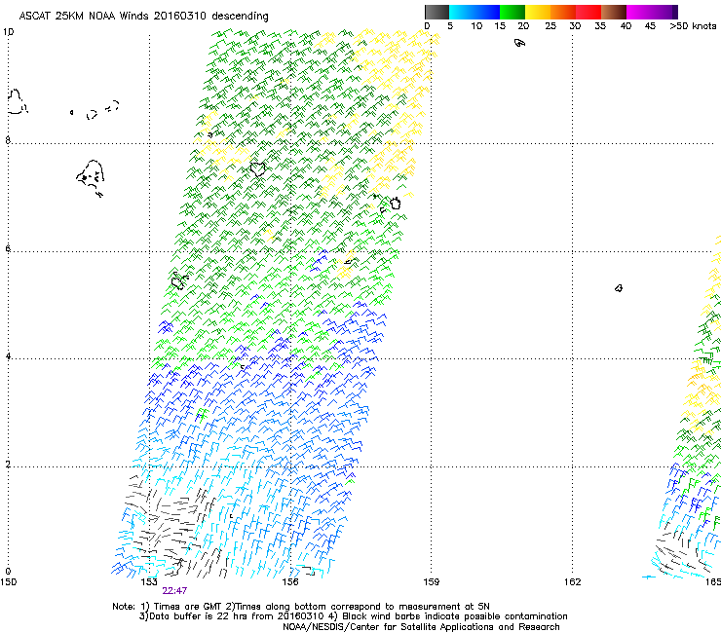Click the latitude label '4'
Image resolution: width=721 pixels, height=633 pixels.
click(8, 355)
